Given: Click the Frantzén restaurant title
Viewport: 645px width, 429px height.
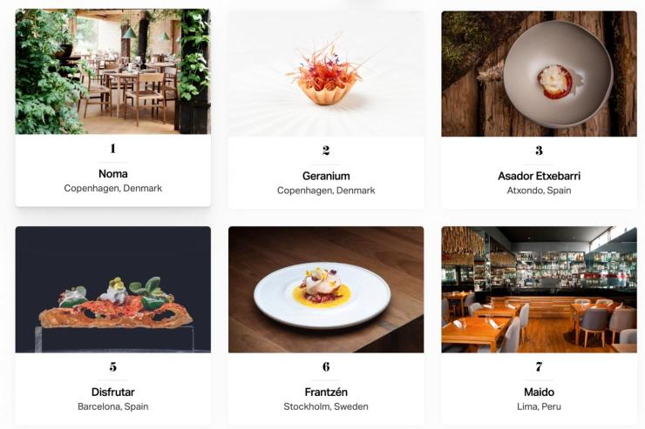Looking at the screenshot, I should [x=326, y=392].
